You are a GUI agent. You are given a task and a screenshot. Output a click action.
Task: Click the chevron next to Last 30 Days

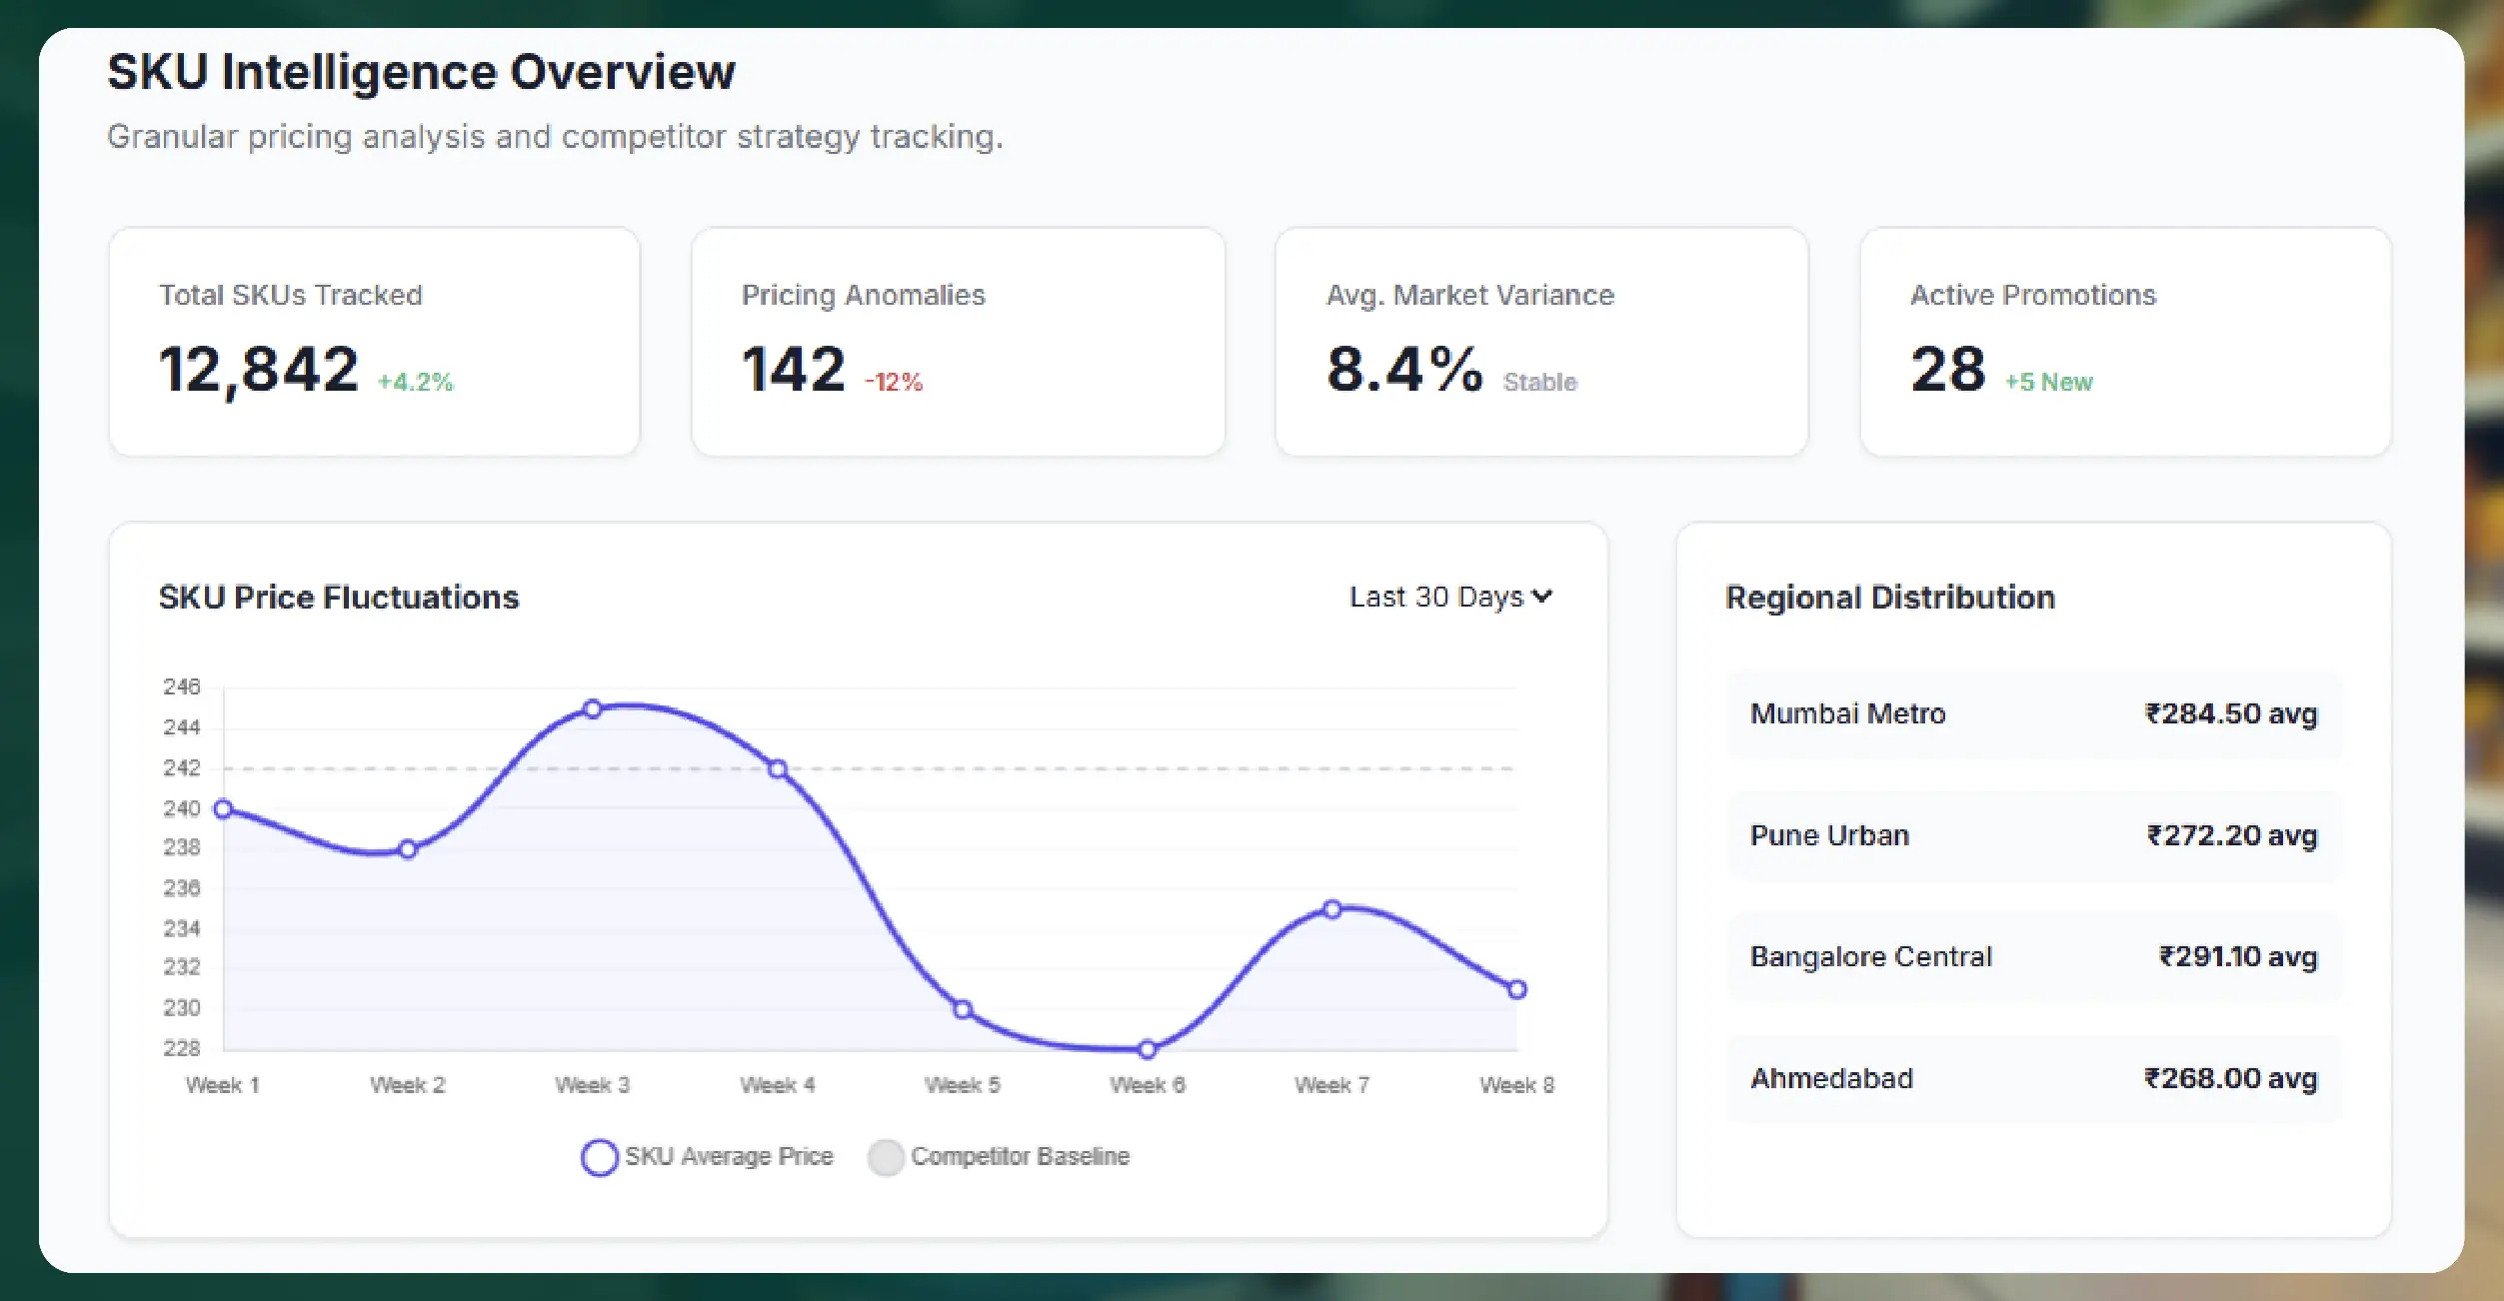click(1542, 597)
